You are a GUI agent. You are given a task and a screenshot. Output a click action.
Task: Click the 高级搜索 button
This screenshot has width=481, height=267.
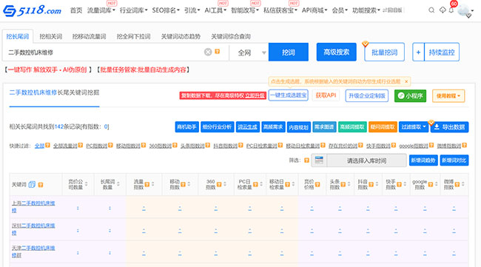[336, 52]
